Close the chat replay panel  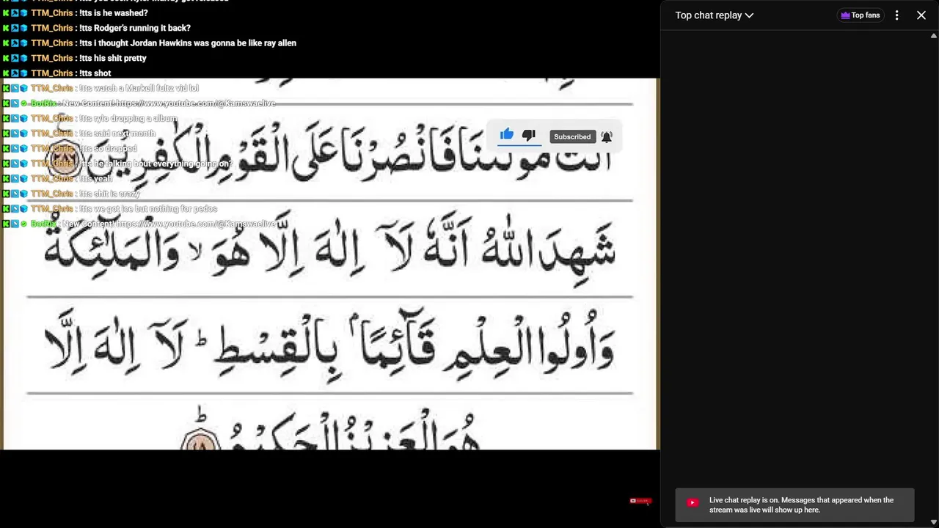pyautogui.click(x=921, y=15)
